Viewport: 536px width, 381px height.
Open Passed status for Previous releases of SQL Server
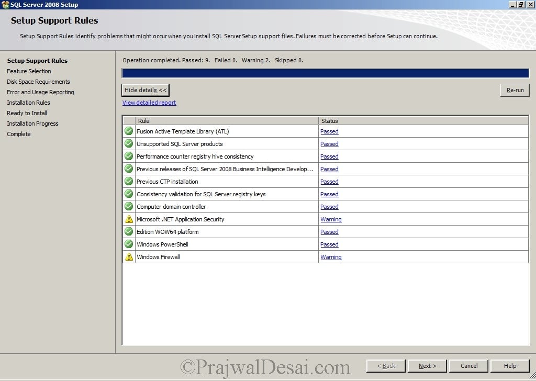point(329,169)
